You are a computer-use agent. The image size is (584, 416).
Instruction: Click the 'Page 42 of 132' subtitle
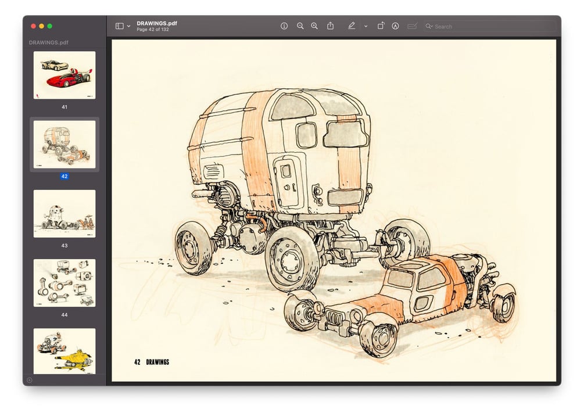[x=153, y=30]
